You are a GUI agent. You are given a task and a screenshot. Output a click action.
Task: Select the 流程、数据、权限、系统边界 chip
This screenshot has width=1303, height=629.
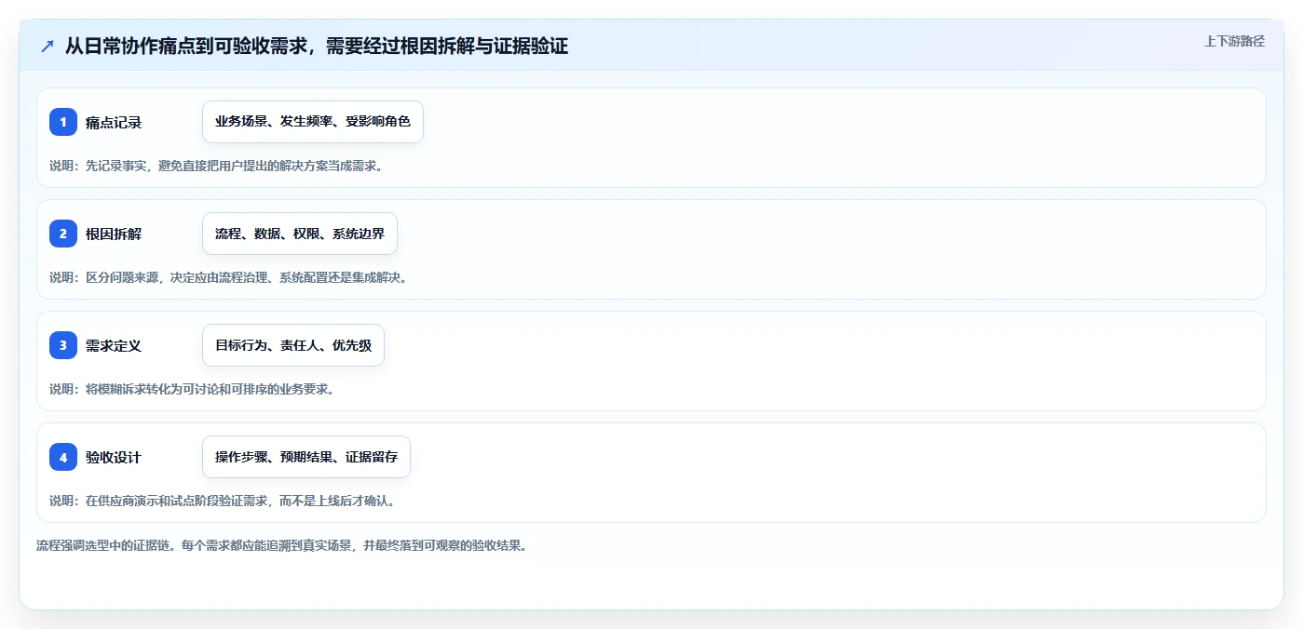coord(300,234)
